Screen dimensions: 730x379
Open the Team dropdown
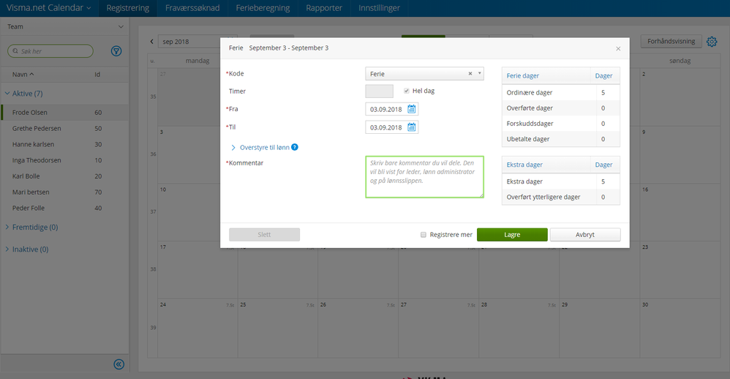[64, 26]
